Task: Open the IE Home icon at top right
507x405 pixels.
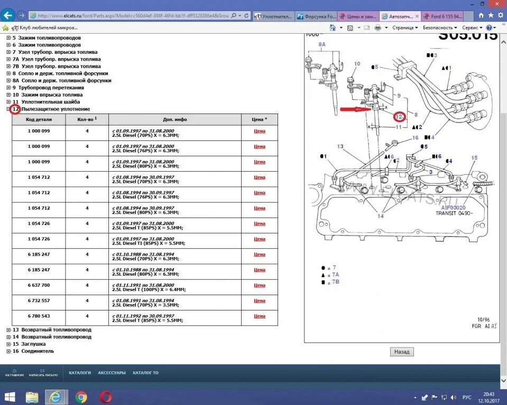Action: click(481, 15)
